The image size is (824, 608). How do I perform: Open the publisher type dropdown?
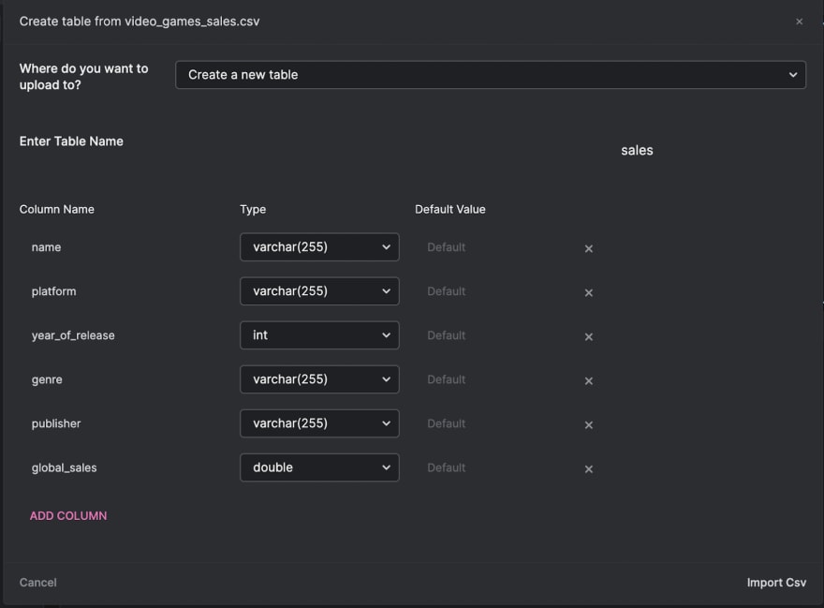pyautogui.click(x=319, y=423)
